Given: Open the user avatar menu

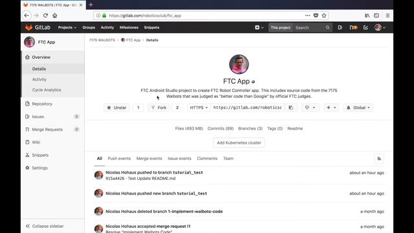Looking at the screenshot, I should tap(380, 27).
